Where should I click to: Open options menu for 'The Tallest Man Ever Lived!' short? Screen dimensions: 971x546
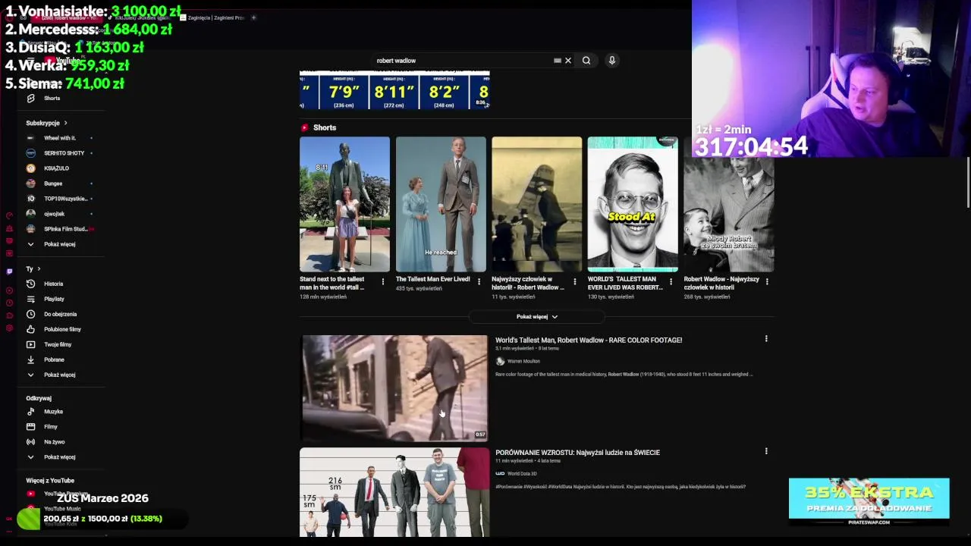[479, 282]
